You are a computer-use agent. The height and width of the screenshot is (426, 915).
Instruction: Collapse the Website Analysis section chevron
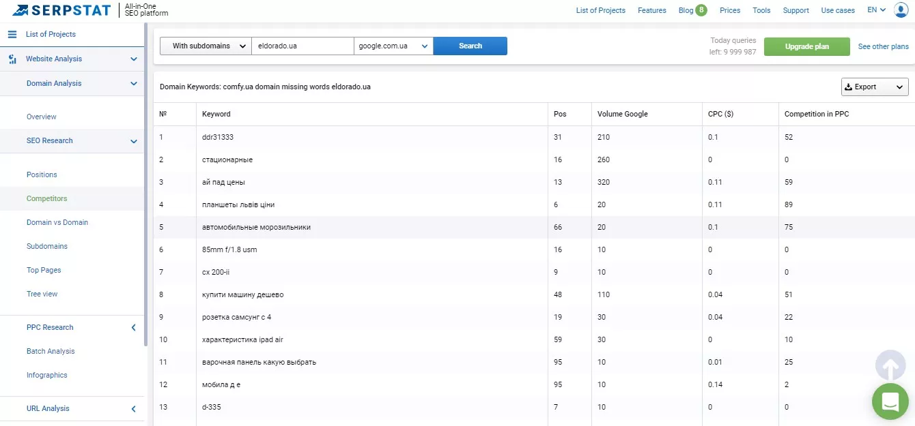pyautogui.click(x=134, y=59)
